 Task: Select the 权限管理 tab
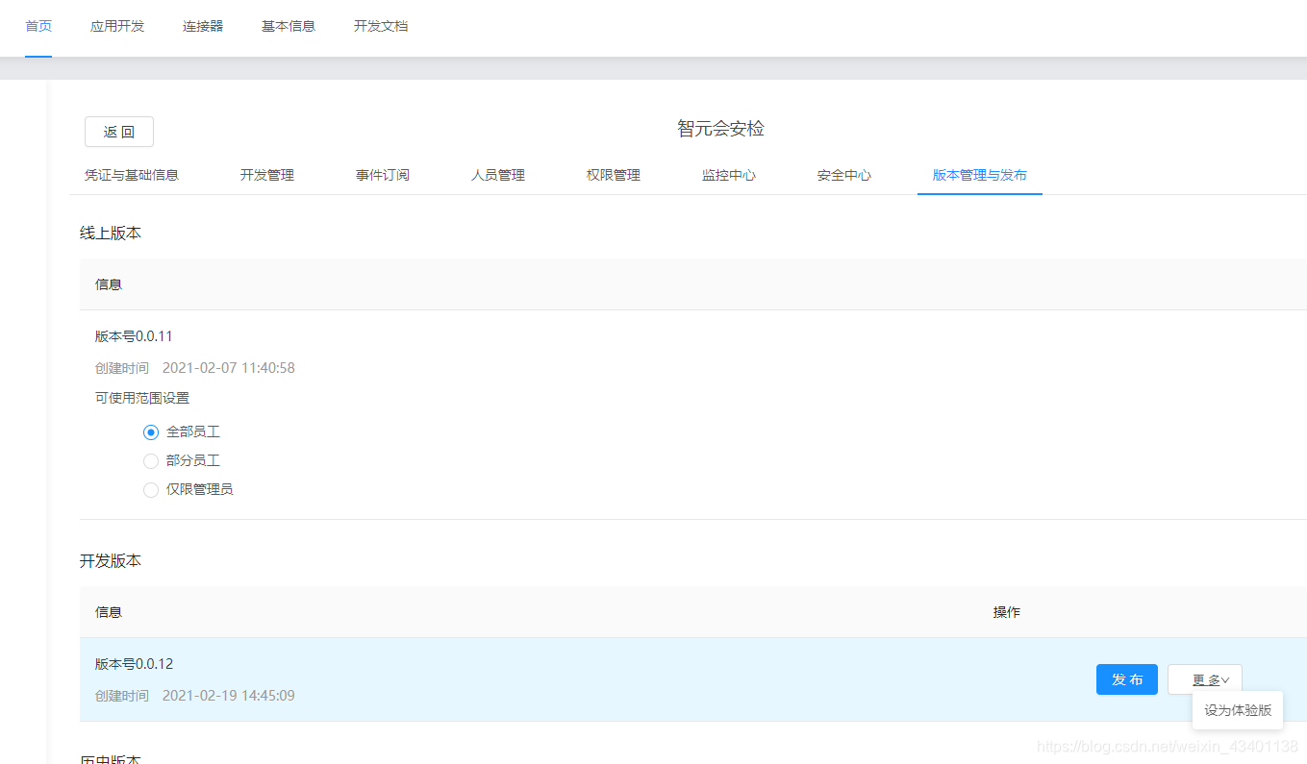614,175
